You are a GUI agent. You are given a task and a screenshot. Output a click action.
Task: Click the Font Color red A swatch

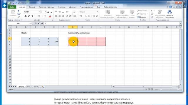click(x=50, y=16)
